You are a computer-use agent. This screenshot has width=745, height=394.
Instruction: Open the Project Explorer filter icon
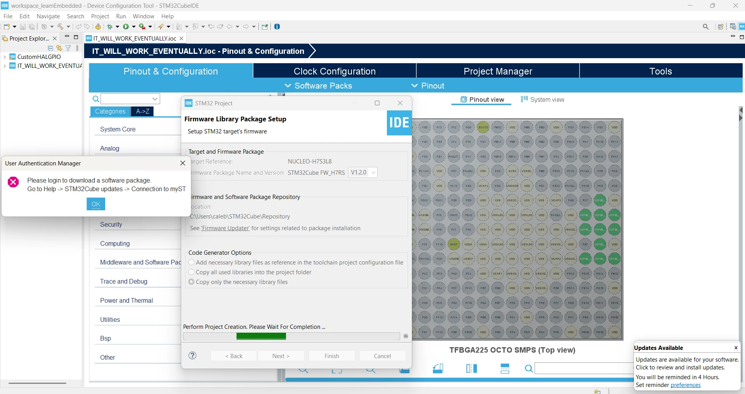click(68, 48)
